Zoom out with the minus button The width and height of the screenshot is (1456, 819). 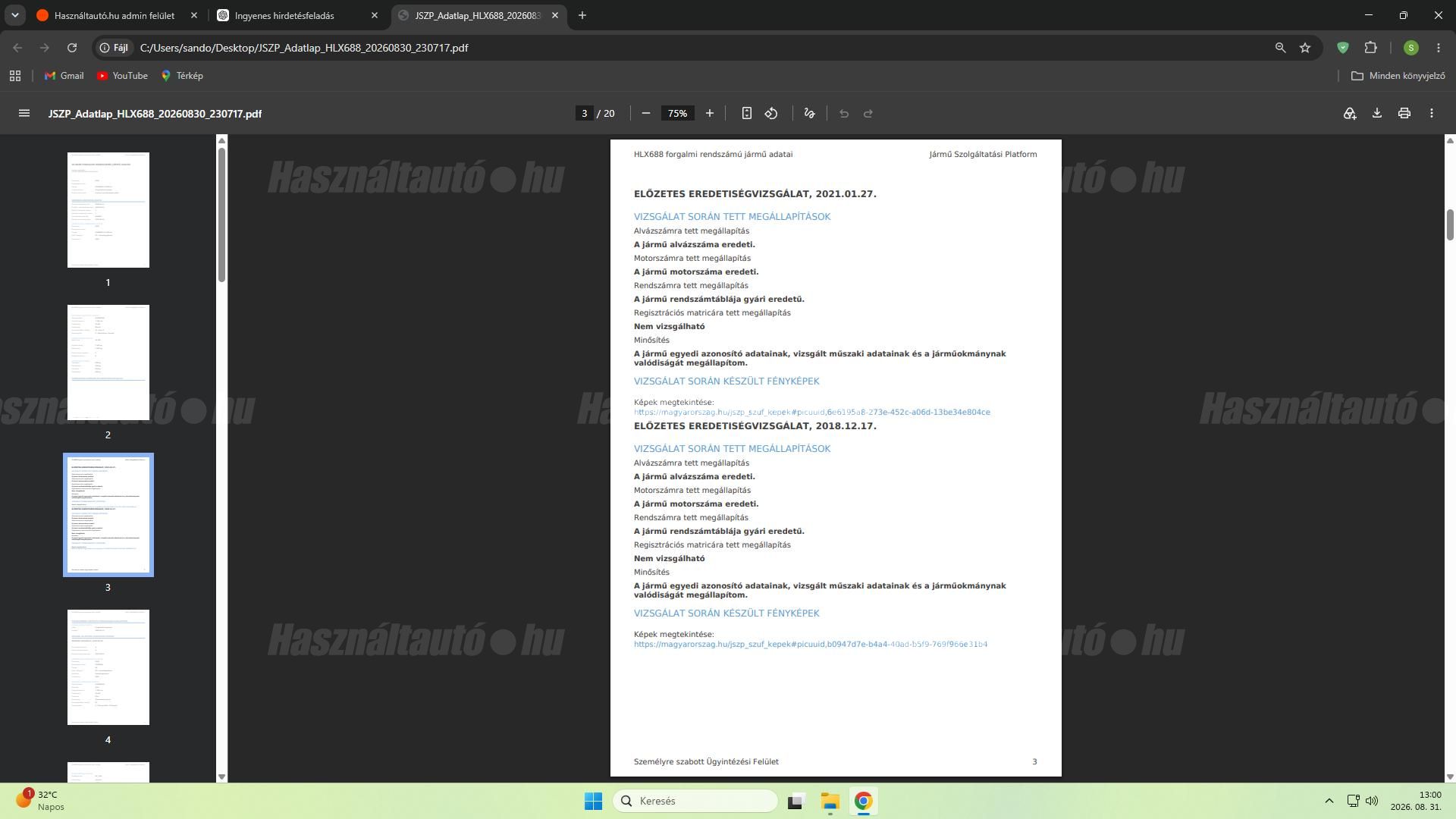click(x=646, y=113)
